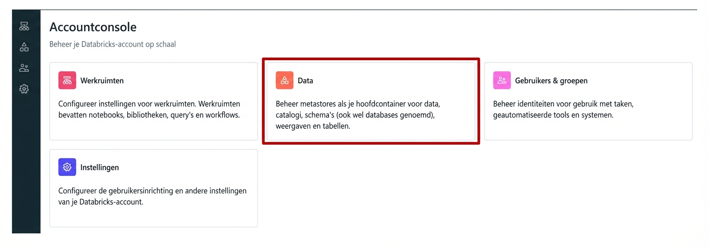The width and height of the screenshot is (709, 247).
Task: Open the Werkruimten card
Action: pyautogui.click(x=153, y=101)
